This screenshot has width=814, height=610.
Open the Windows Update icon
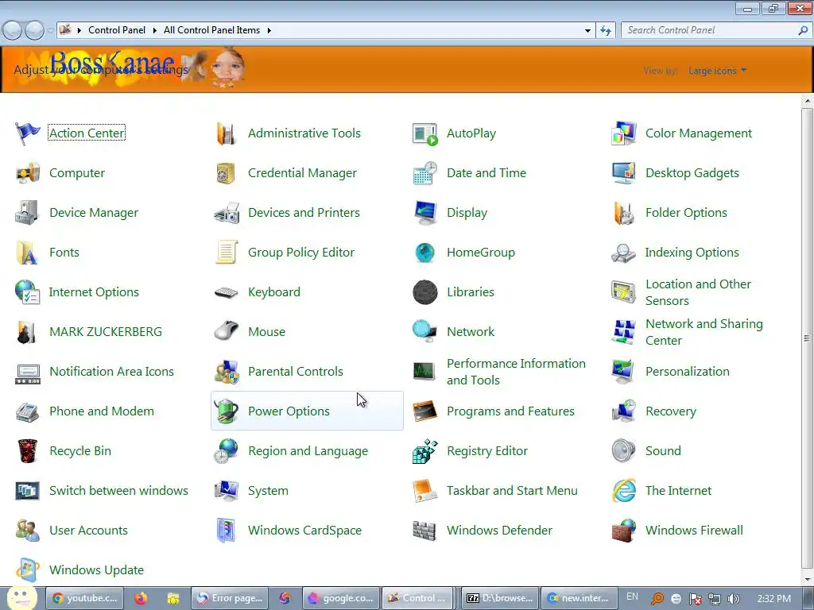click(x=28, y=570)
